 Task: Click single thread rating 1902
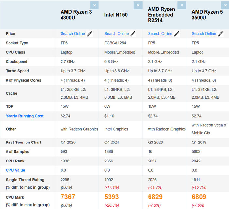pos(109,180)
